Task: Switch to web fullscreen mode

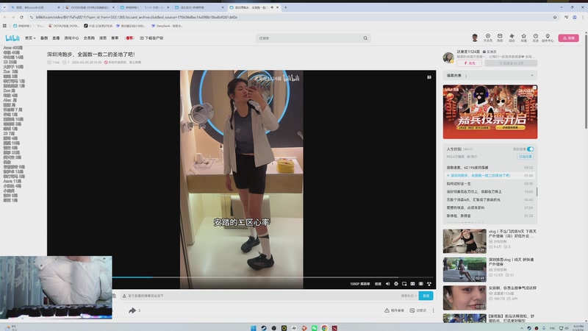Action: pyautogui.click(x=420, y=284)
